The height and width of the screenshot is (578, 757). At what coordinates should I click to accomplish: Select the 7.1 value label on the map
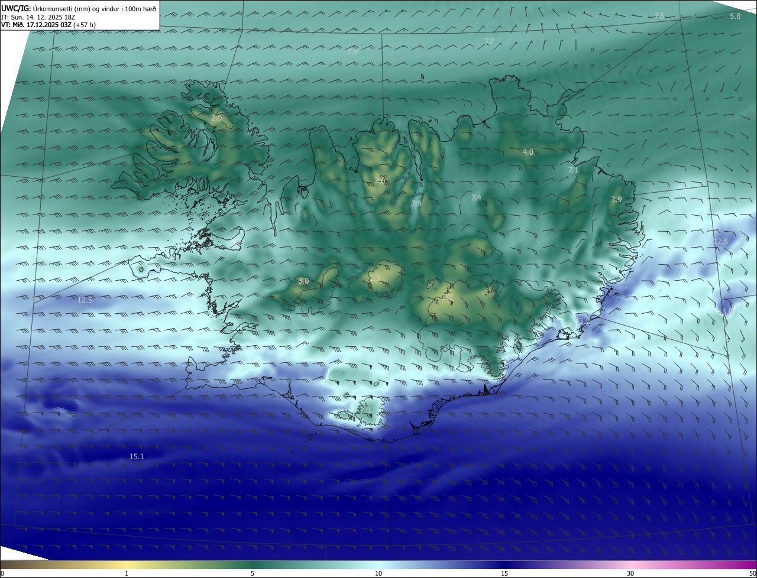[x=573, y=170]
